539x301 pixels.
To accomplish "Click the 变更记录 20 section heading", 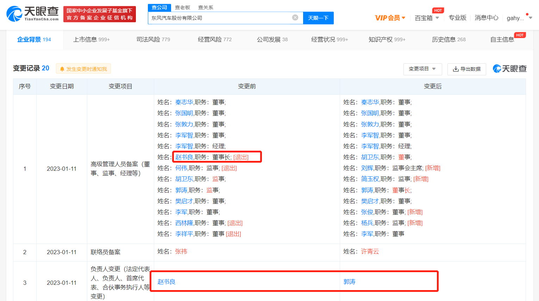I will 31,68.
